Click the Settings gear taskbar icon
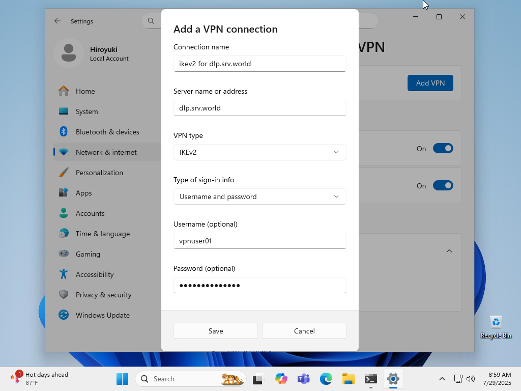The image size is (521, 391). pyautogui.click(x=393, y=379)
